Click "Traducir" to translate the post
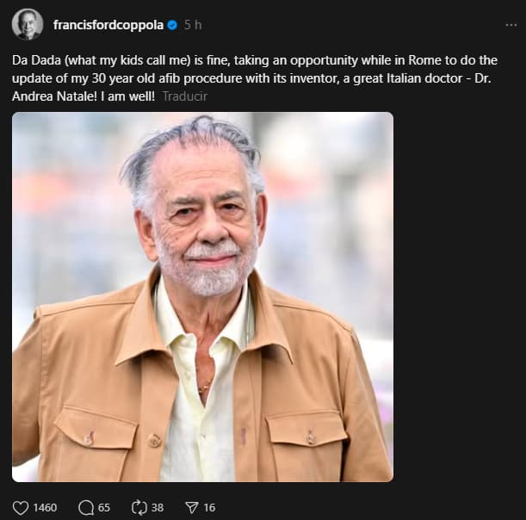 (x=184, y=96)
